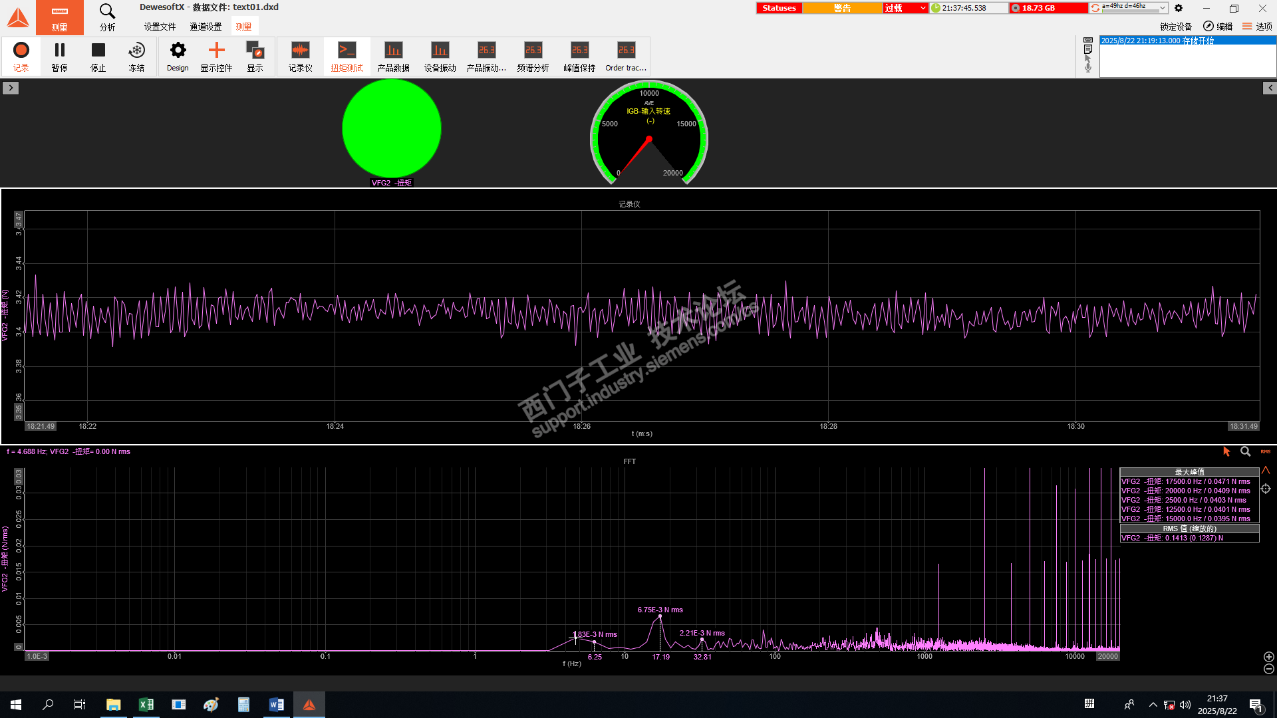Click the 锁定设备 button
This screenshot has height=718, width=1277.
1176,27
